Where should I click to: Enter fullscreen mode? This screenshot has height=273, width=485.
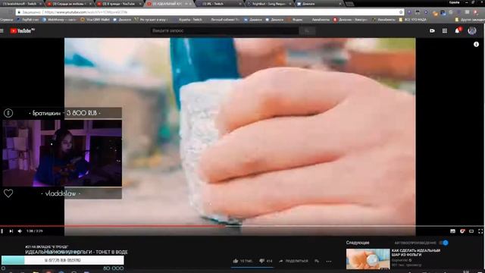click(480, 231)
